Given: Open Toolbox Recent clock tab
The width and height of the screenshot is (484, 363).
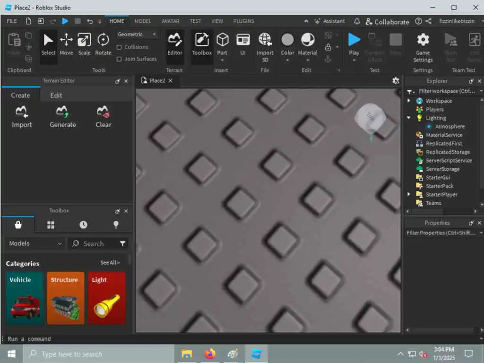Looking at the screenshot, I should point(83,225).
